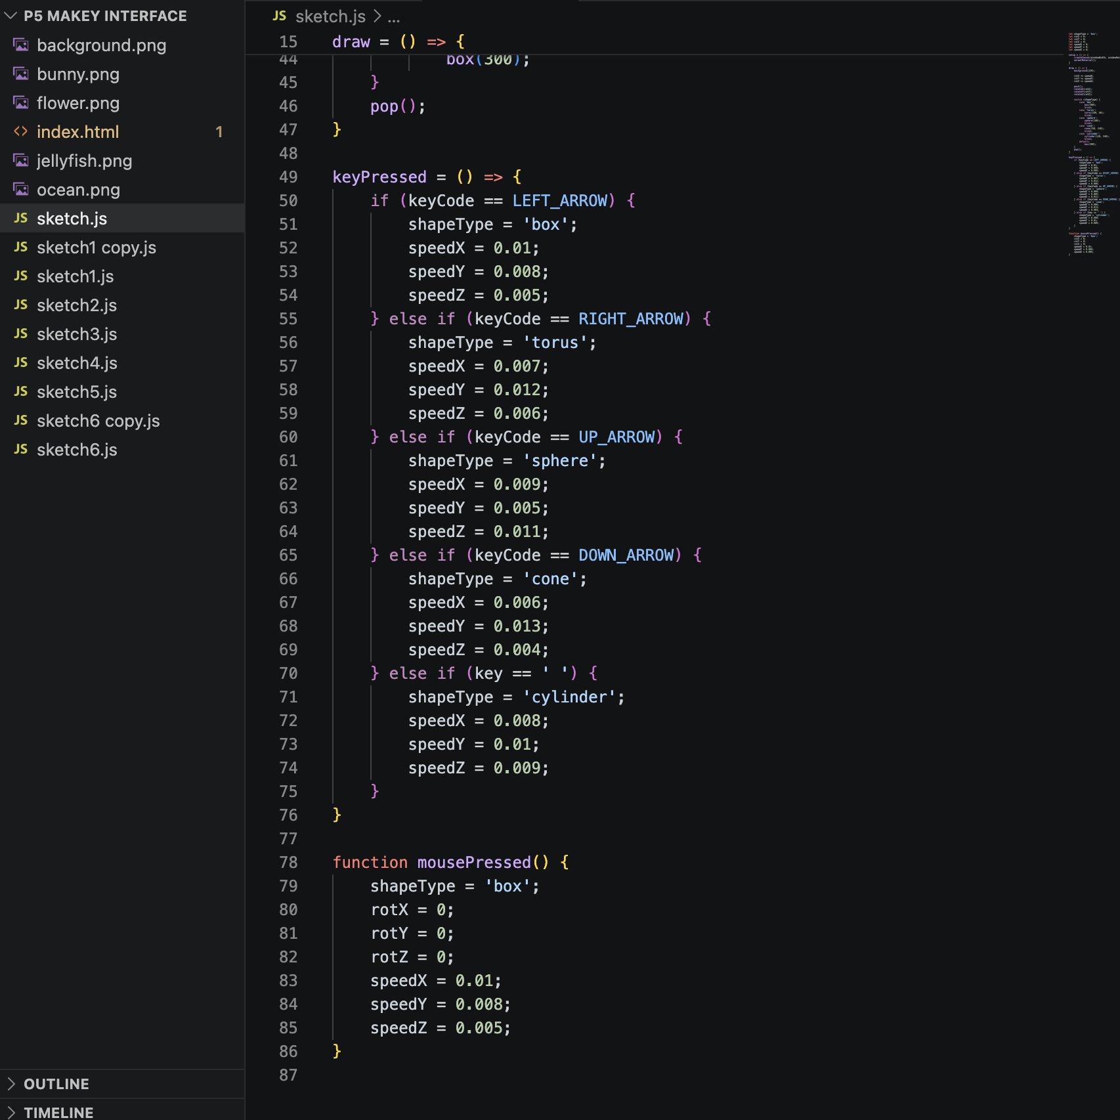Viewport: 1120px width, 1120px height.
Task: Click the code minimap overview
Action: tap(1090, 143)
